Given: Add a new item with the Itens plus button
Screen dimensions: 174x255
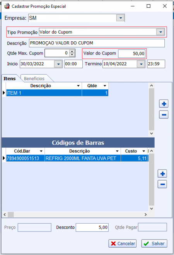Looking at the screenshot, I should coord(164,104).
